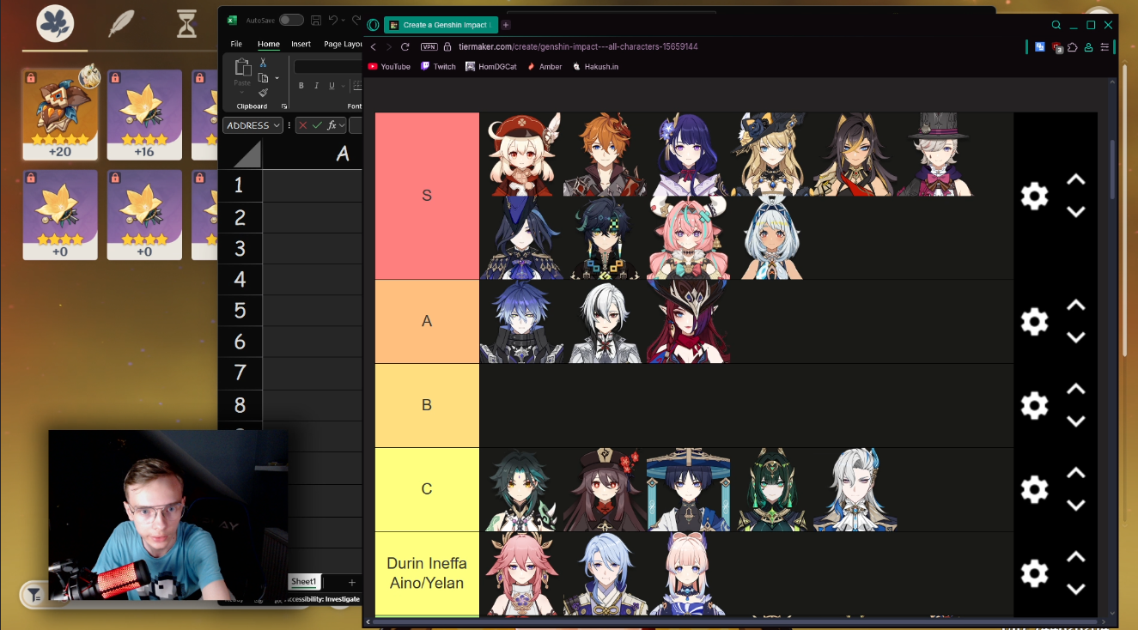Screen dimensions: 1138x630
Task: Apply bold formatting in Excel
Action: pyautogui.click(x=301, y=86)
